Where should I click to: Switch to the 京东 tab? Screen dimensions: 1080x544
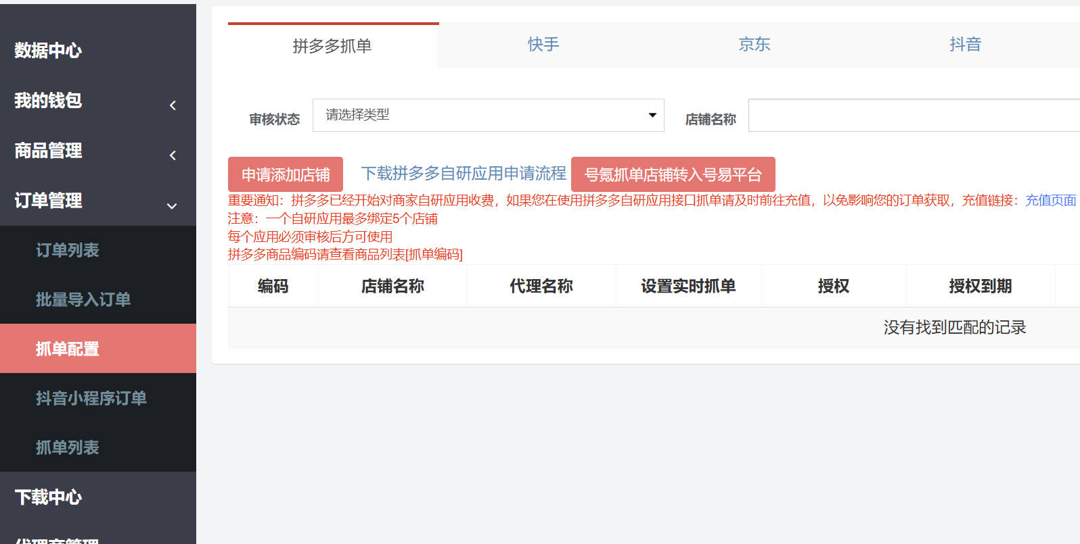pyautogui.click(x=755, y=45)
